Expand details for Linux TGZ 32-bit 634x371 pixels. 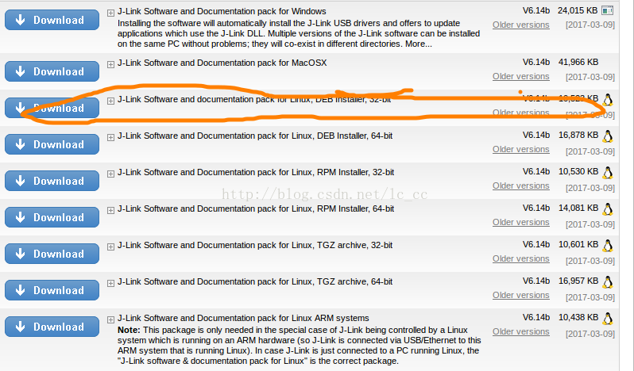click(110, 247)
